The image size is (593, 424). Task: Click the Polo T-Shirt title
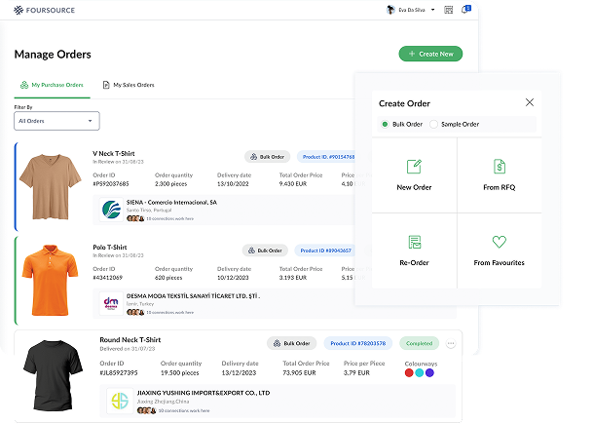[x=110, y=248]
